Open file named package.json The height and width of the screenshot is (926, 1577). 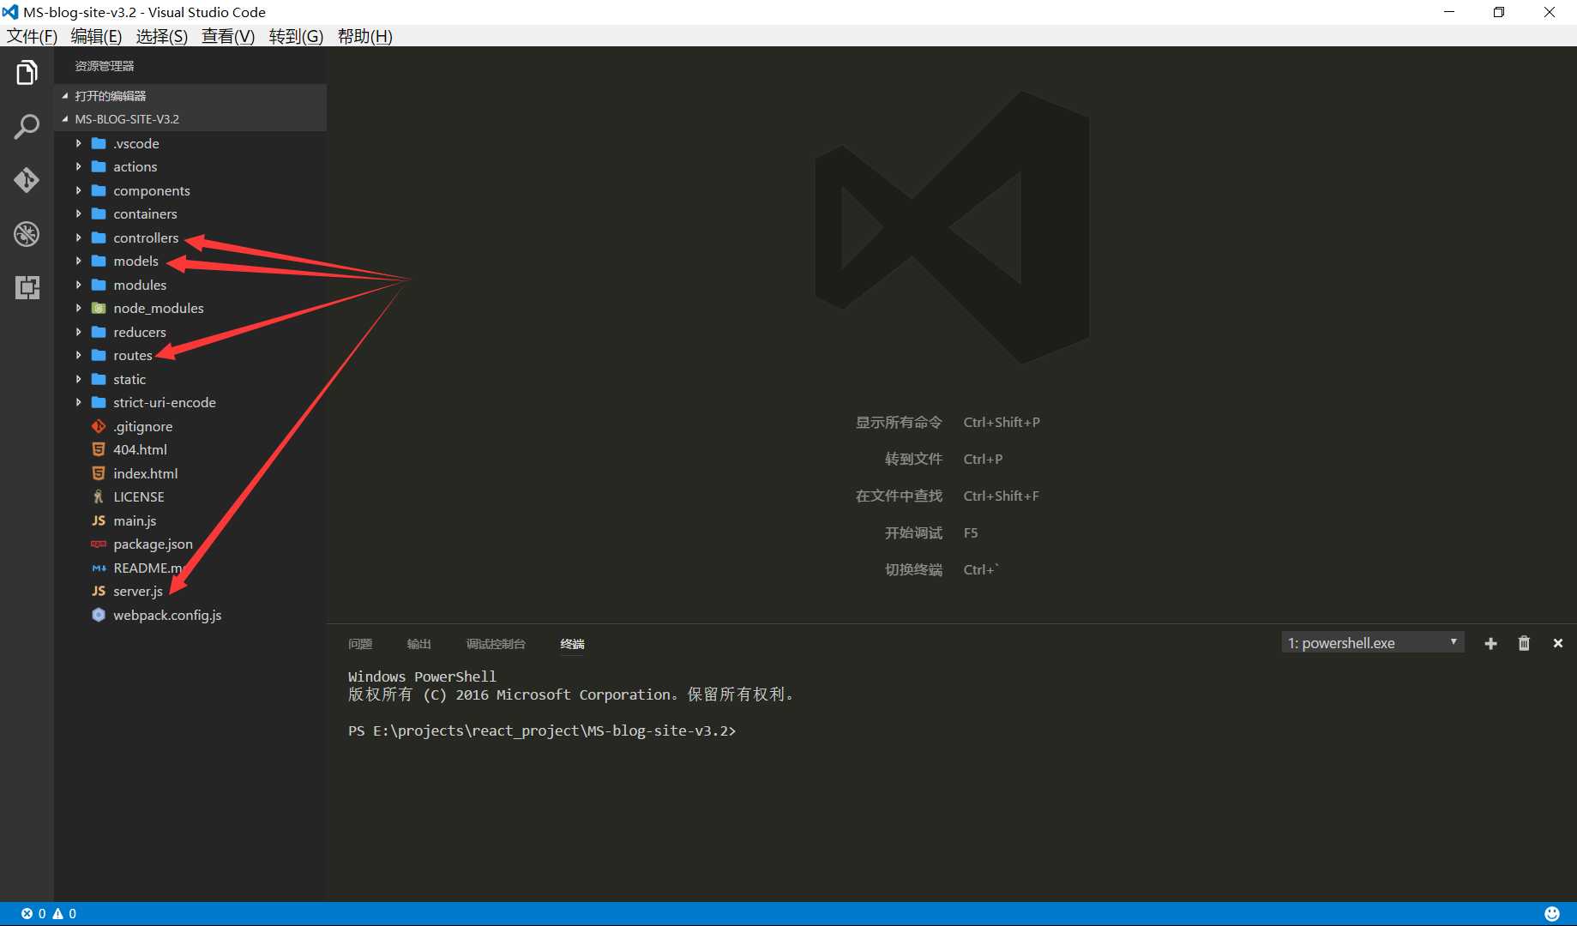[x=153, y=544]
